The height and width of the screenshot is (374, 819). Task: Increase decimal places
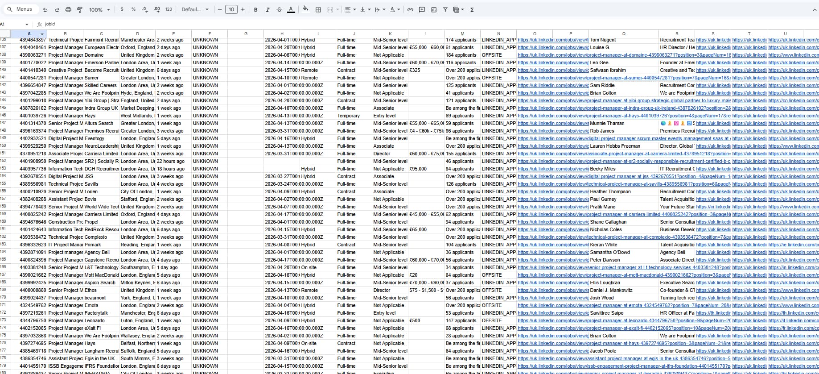click(156, 9)
